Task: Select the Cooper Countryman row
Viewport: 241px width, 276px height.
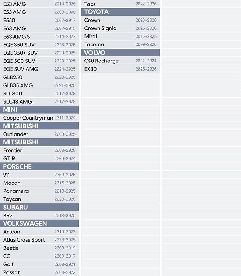Action: coord(39,118)
